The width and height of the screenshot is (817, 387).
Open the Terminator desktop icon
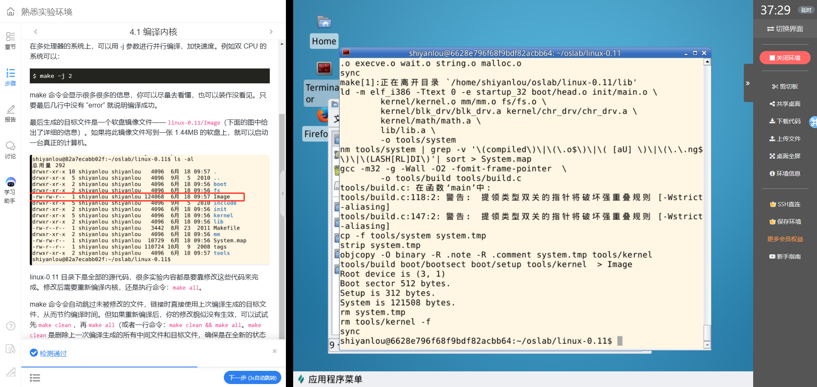tap(324, 68)
